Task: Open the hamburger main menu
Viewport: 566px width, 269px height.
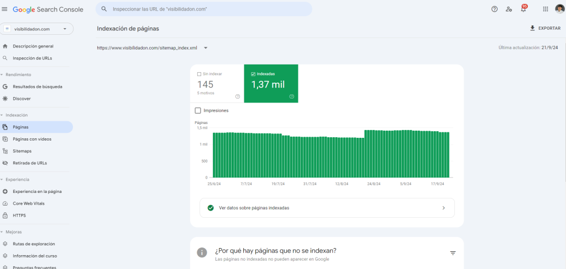Action: click(5, 9)
